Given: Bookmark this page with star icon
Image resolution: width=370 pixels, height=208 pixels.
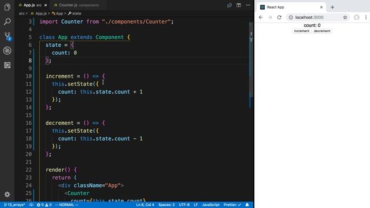Looking at the screenshot, I should coord(345,17).
